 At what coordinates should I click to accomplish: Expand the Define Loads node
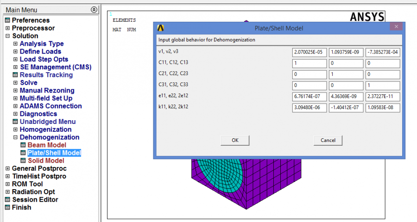point(15,51)
